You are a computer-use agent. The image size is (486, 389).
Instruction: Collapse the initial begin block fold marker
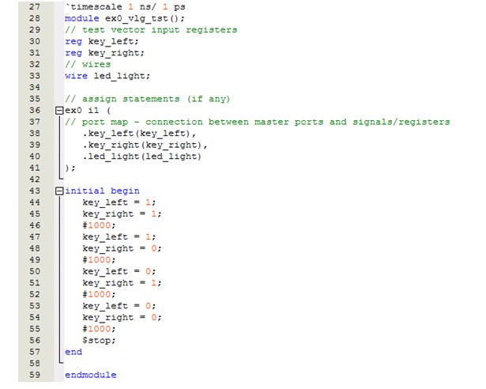(59, 191)
